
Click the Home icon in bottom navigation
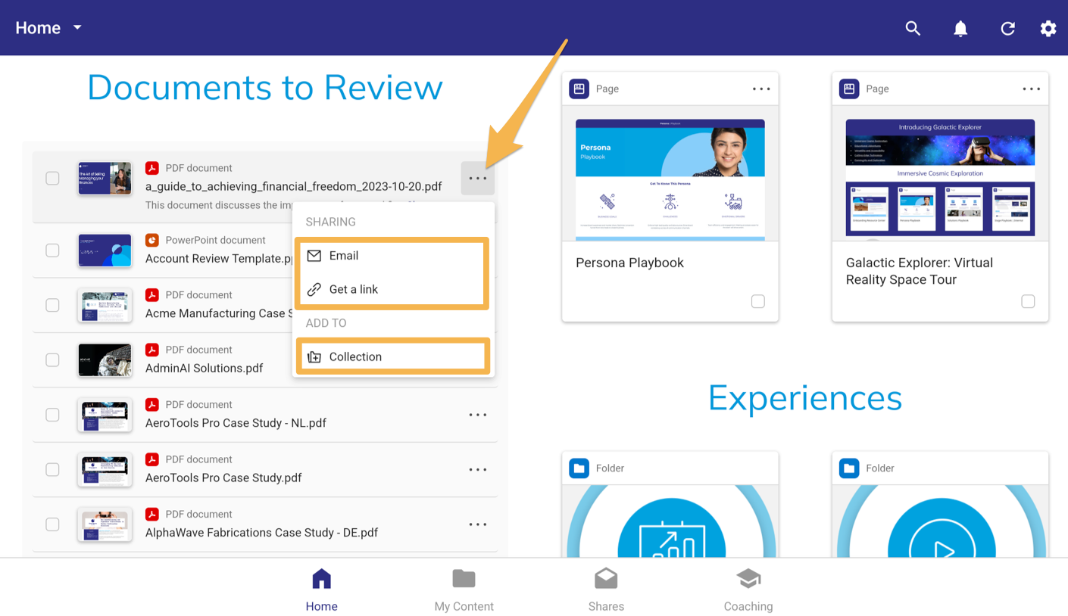pyautogui.click(x=321, y=580)
